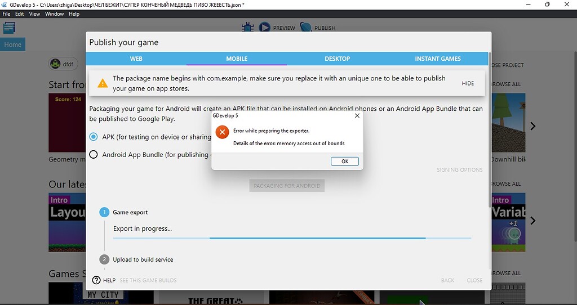The width and height of the screenshot is (577, 305).
Task: Click the export progress bar
Action: click(x=292, y=238)
